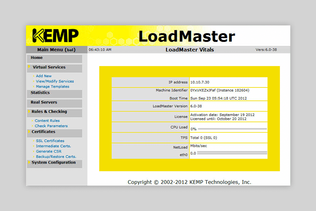The height and width of the screenshot is (211, 316).
Task: Click the eth0 NetLoad progress bar
Action: (232, 153)
